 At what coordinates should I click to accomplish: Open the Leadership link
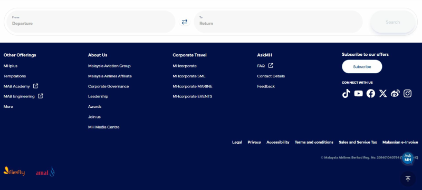pos(98,96)
